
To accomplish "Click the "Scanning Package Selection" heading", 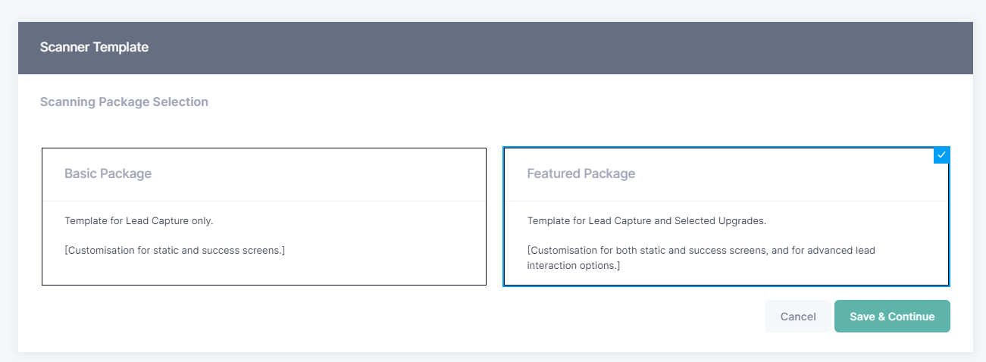I will [124, 101].
